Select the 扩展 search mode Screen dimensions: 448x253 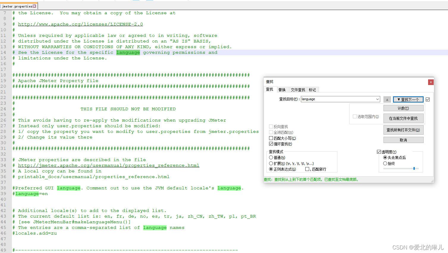[x=271, y=164]
